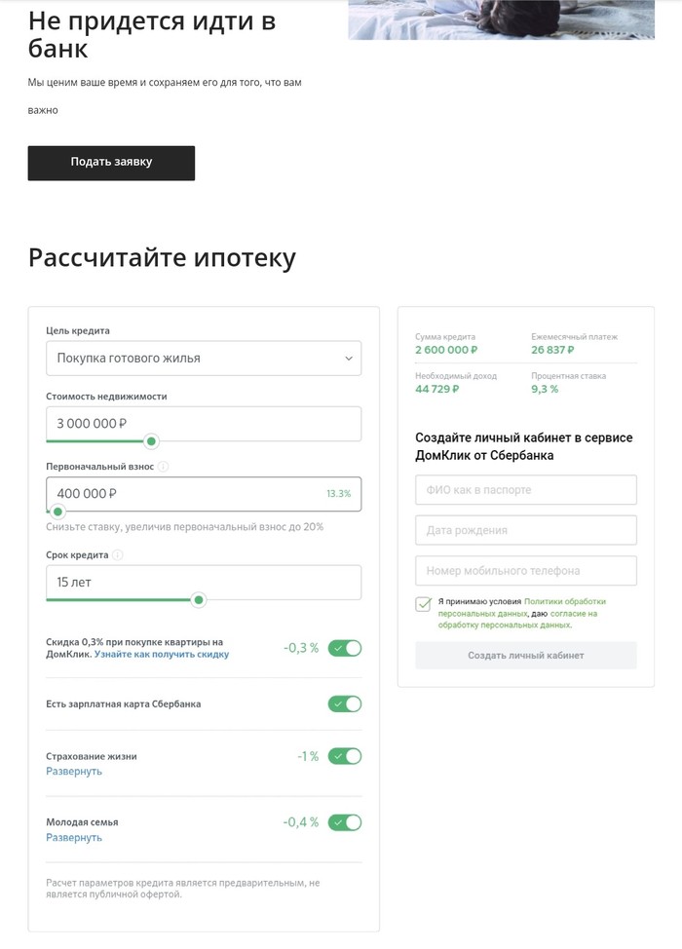Open Узнайте как получить скидку link

point(162,655)
